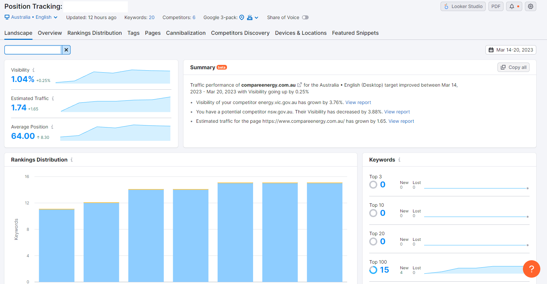Screen dimensions: 547x284
Task: Click the Average Position sparkline chart
Action: [115, 132]
